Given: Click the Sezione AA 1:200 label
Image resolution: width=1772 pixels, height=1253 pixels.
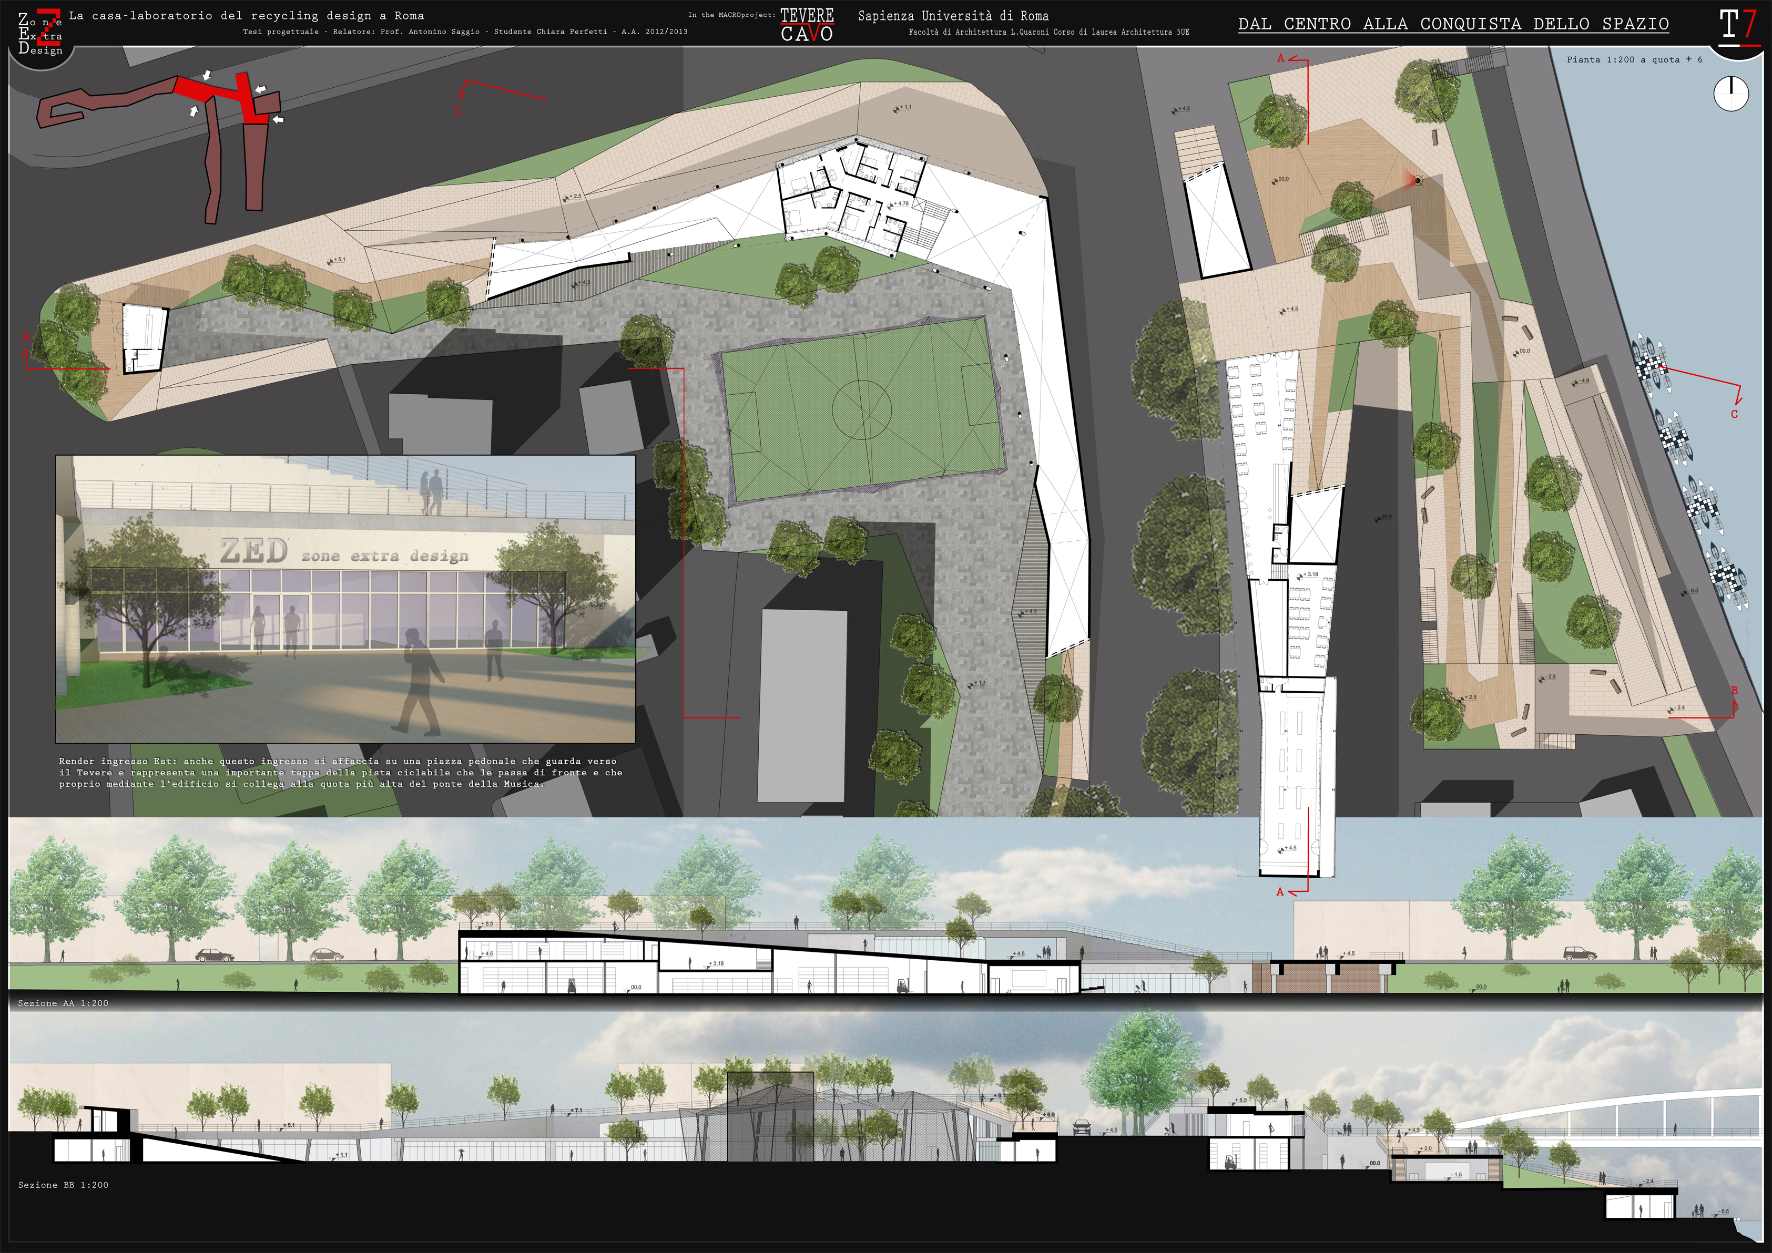Looking at the screenshot, I should click(63, 1003).
